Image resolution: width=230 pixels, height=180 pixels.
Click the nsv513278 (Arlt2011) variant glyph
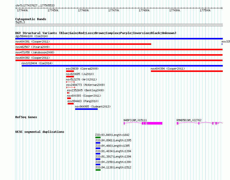[x=70, y=82]
